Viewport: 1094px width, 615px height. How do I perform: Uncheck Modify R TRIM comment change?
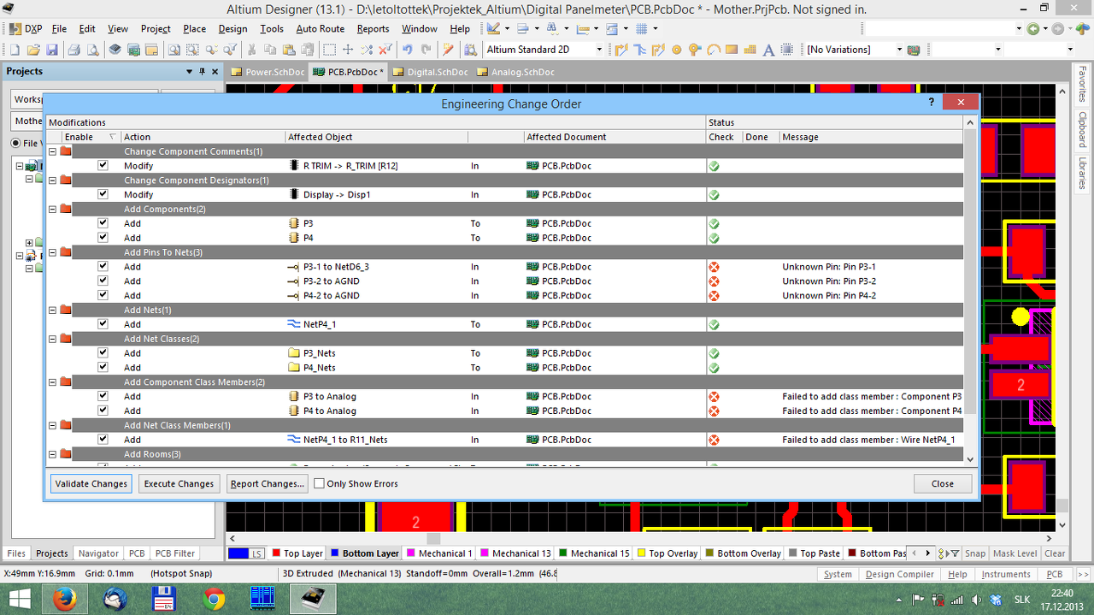[103, 165]
